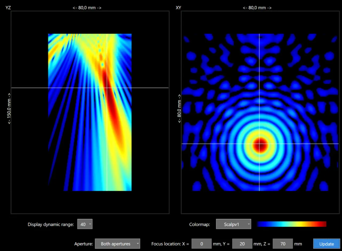This screenshot has height=251, width=342.
Task: Click the Display dynamic range text label
Action: (x=50, y=224)
